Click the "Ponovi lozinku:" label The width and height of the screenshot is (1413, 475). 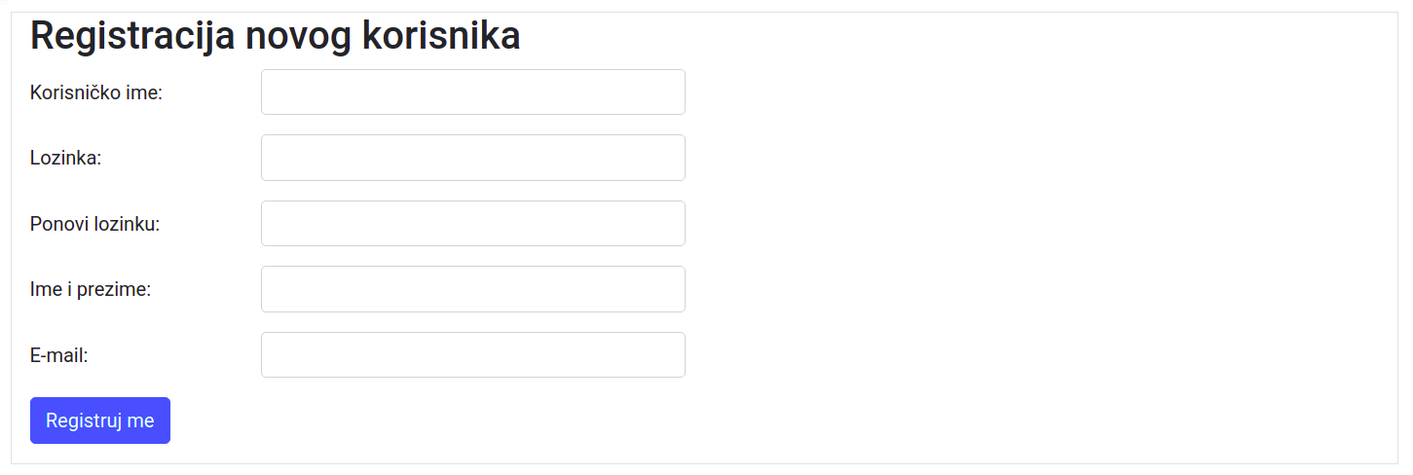[x=94, y=224]
